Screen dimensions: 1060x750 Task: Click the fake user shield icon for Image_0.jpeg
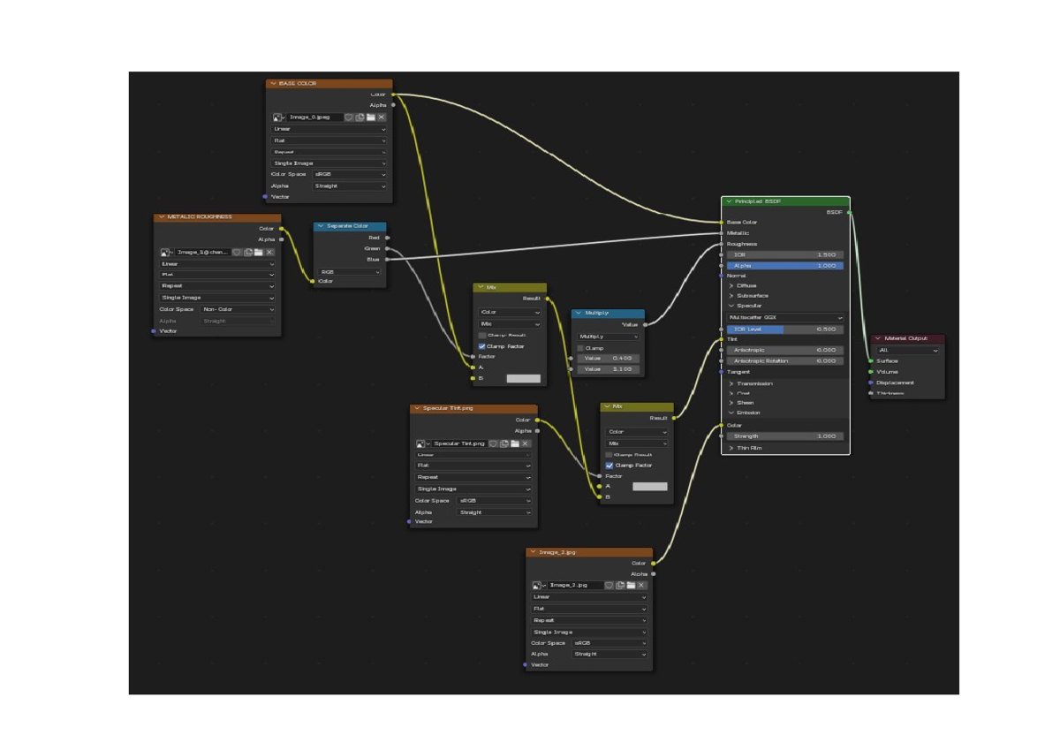coord(349,117)
